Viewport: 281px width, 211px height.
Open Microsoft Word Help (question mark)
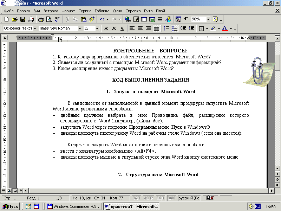pos(215,19)
